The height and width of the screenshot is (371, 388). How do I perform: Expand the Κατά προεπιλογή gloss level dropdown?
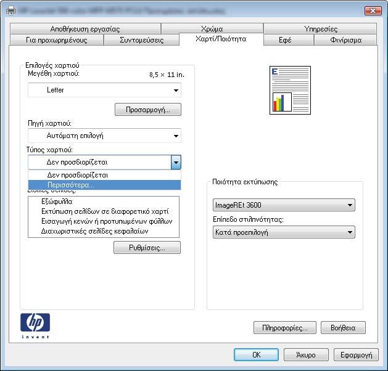284,232
